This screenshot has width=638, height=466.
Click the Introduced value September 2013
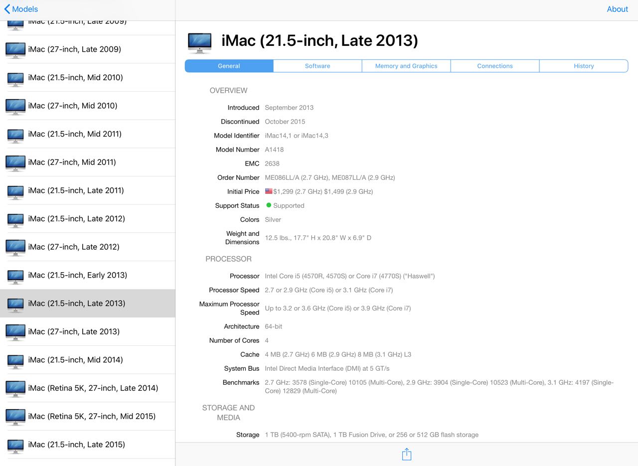289,108
